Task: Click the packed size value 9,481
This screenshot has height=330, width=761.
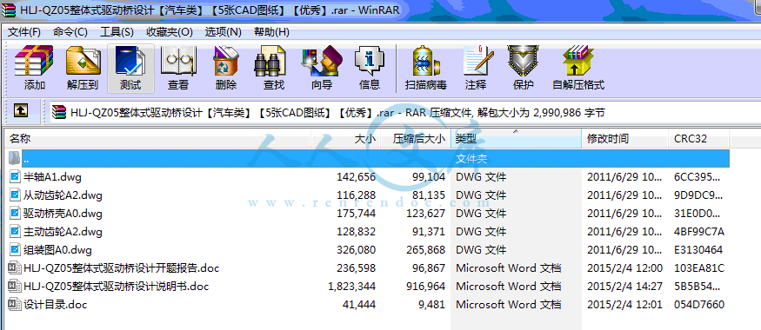Action: point(431,305)
